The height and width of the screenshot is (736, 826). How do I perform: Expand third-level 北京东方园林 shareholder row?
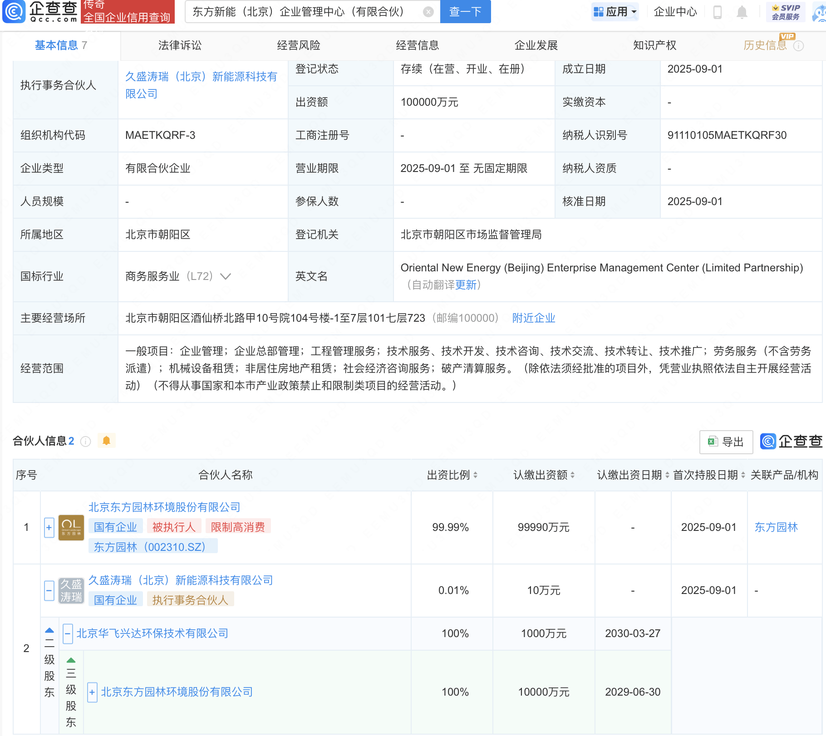pyautogui.click(x=92, y=692)
